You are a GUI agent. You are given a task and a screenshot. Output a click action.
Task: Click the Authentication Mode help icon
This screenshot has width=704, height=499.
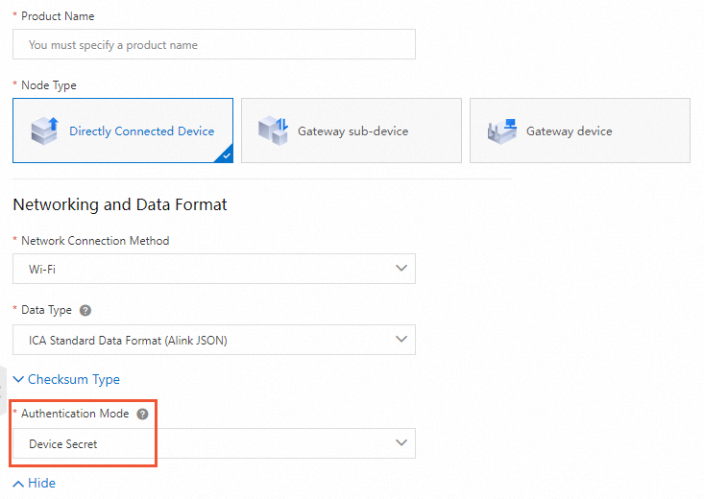point(143,414)
